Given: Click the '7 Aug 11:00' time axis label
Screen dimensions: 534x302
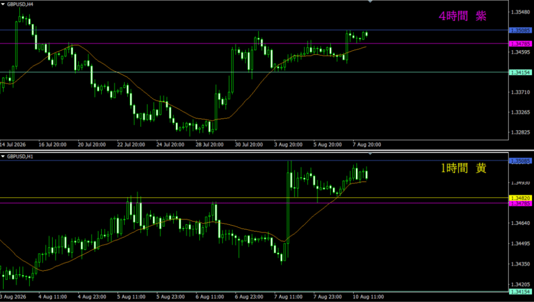Looking at the screenshot, I should tap(288, 297).
